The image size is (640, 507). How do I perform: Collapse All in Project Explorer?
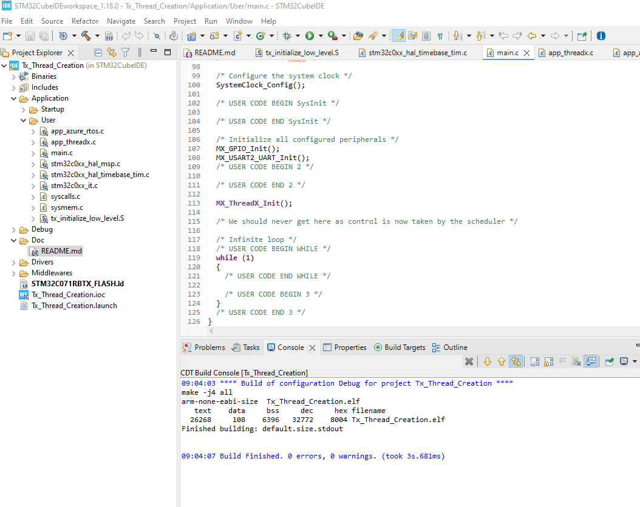pyautogui.click(x=98, y=52)
